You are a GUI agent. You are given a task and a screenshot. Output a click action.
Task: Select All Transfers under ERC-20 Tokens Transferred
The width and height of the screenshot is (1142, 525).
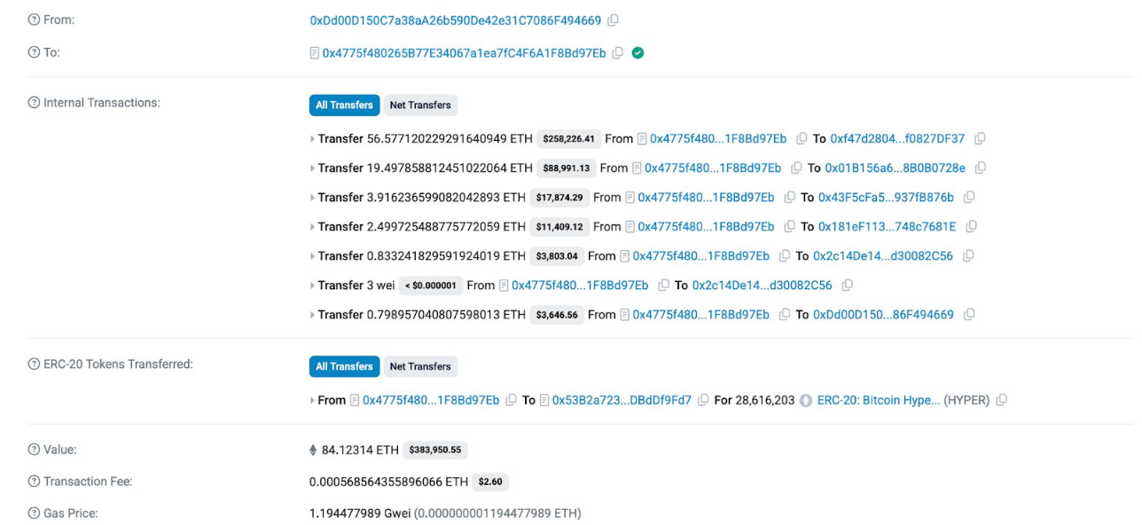[x=344, y=367]
